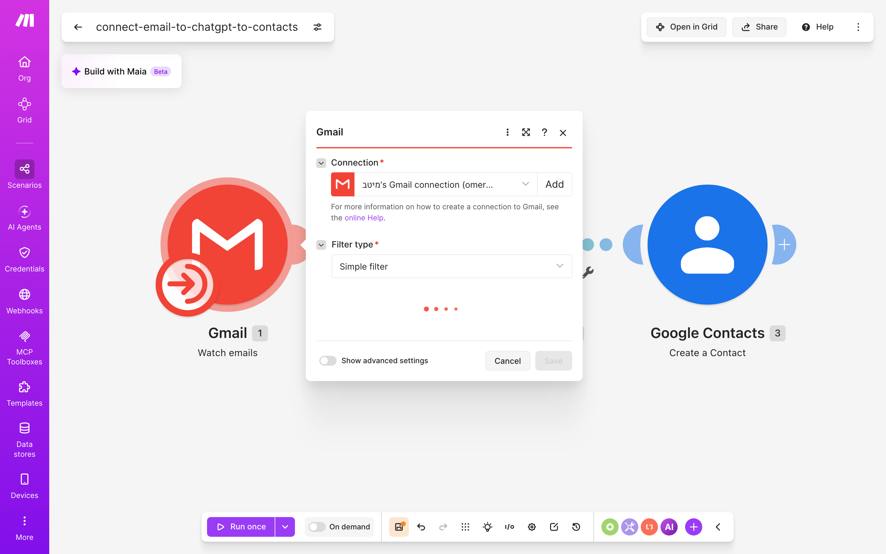Open the Run once dropdown arrow

coord(285,527)
